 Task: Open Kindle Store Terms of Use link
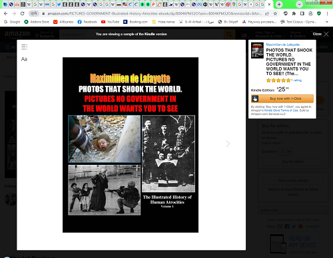point(281,110)
